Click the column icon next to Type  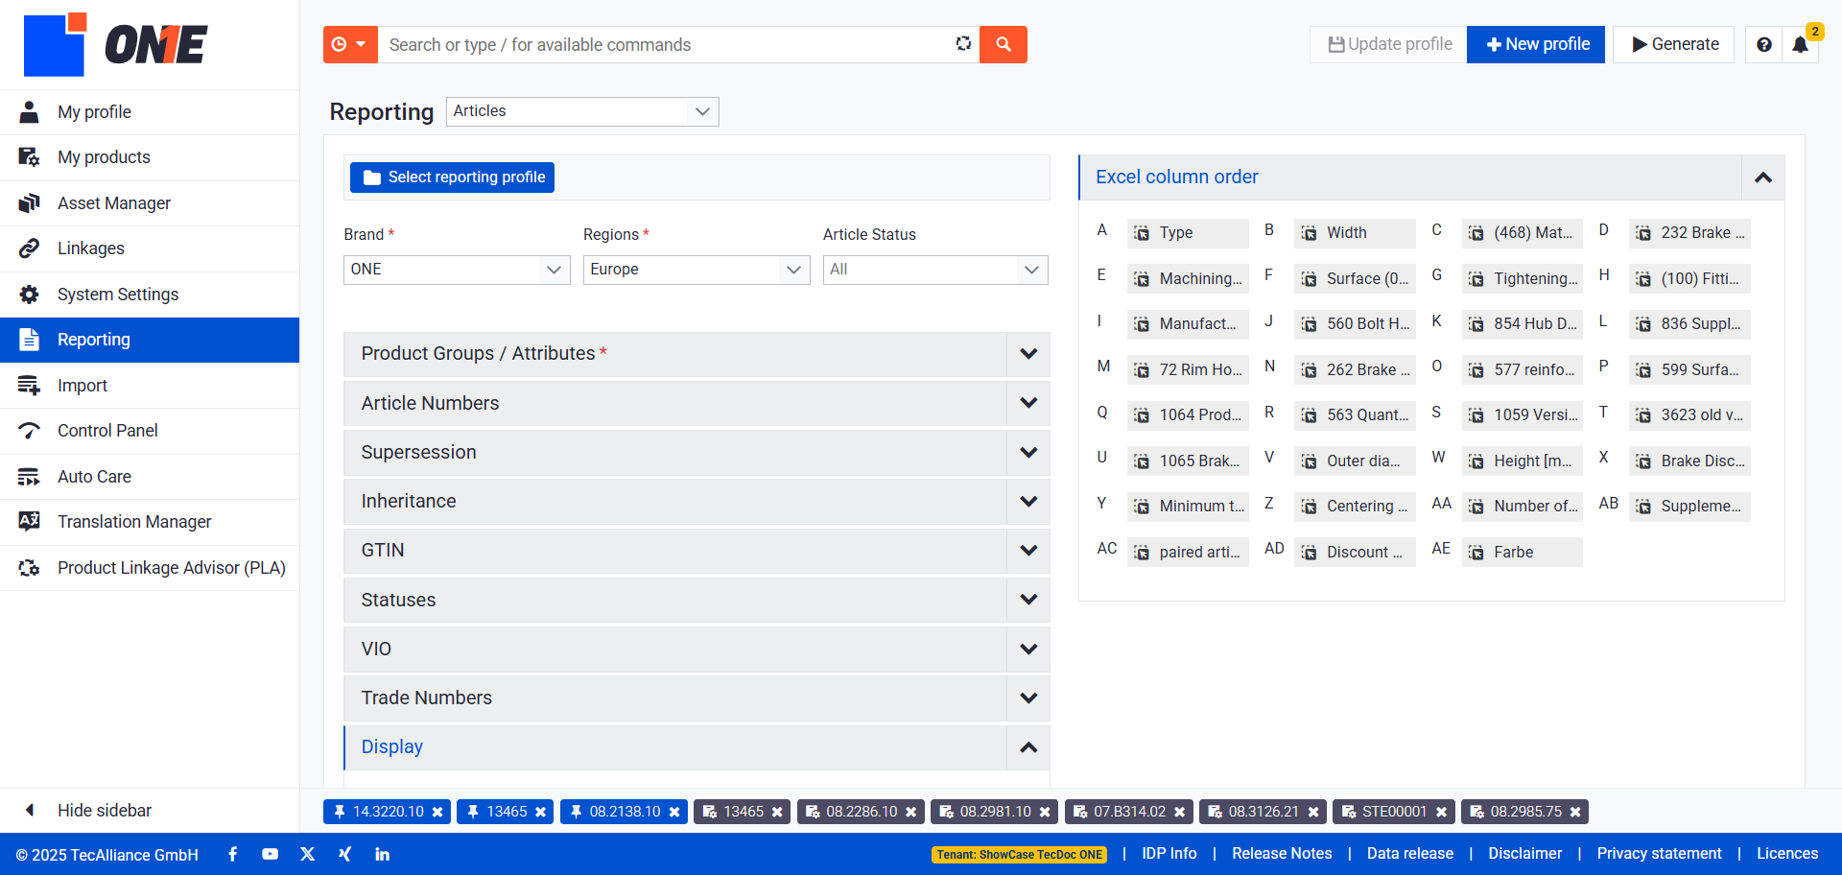(x=1142, y=233)
